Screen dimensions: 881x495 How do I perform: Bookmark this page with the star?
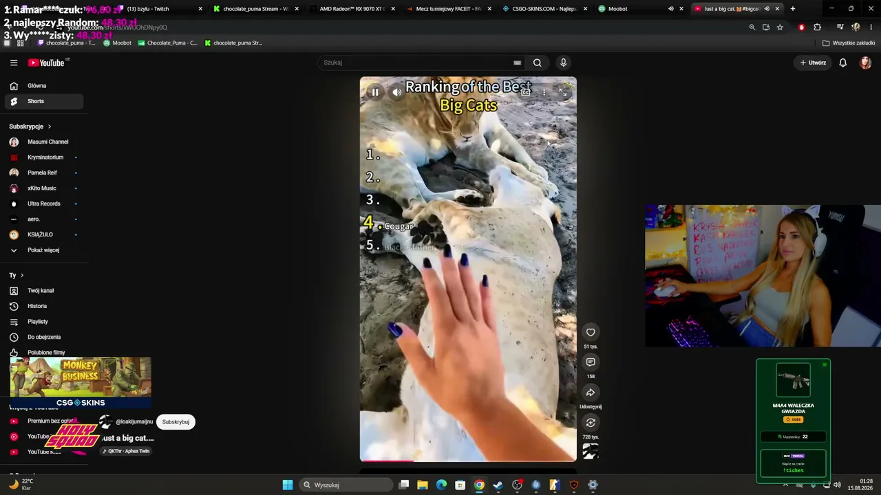[780, 27]
